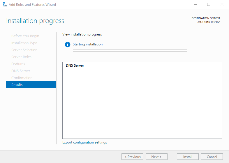229x163 pixels.
Task: Click the installation progress bar
Action: (130, 50)
